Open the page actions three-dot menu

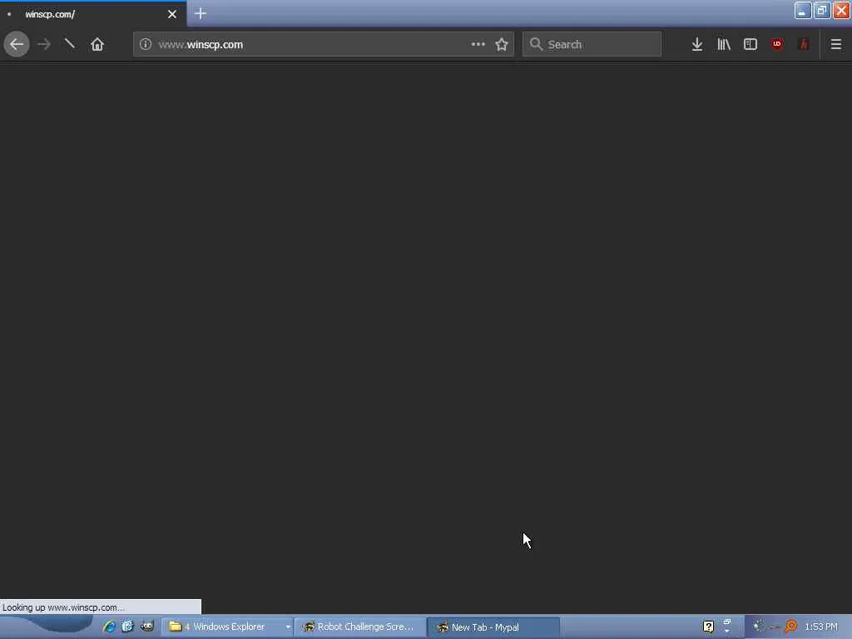[x=478, y=44]
